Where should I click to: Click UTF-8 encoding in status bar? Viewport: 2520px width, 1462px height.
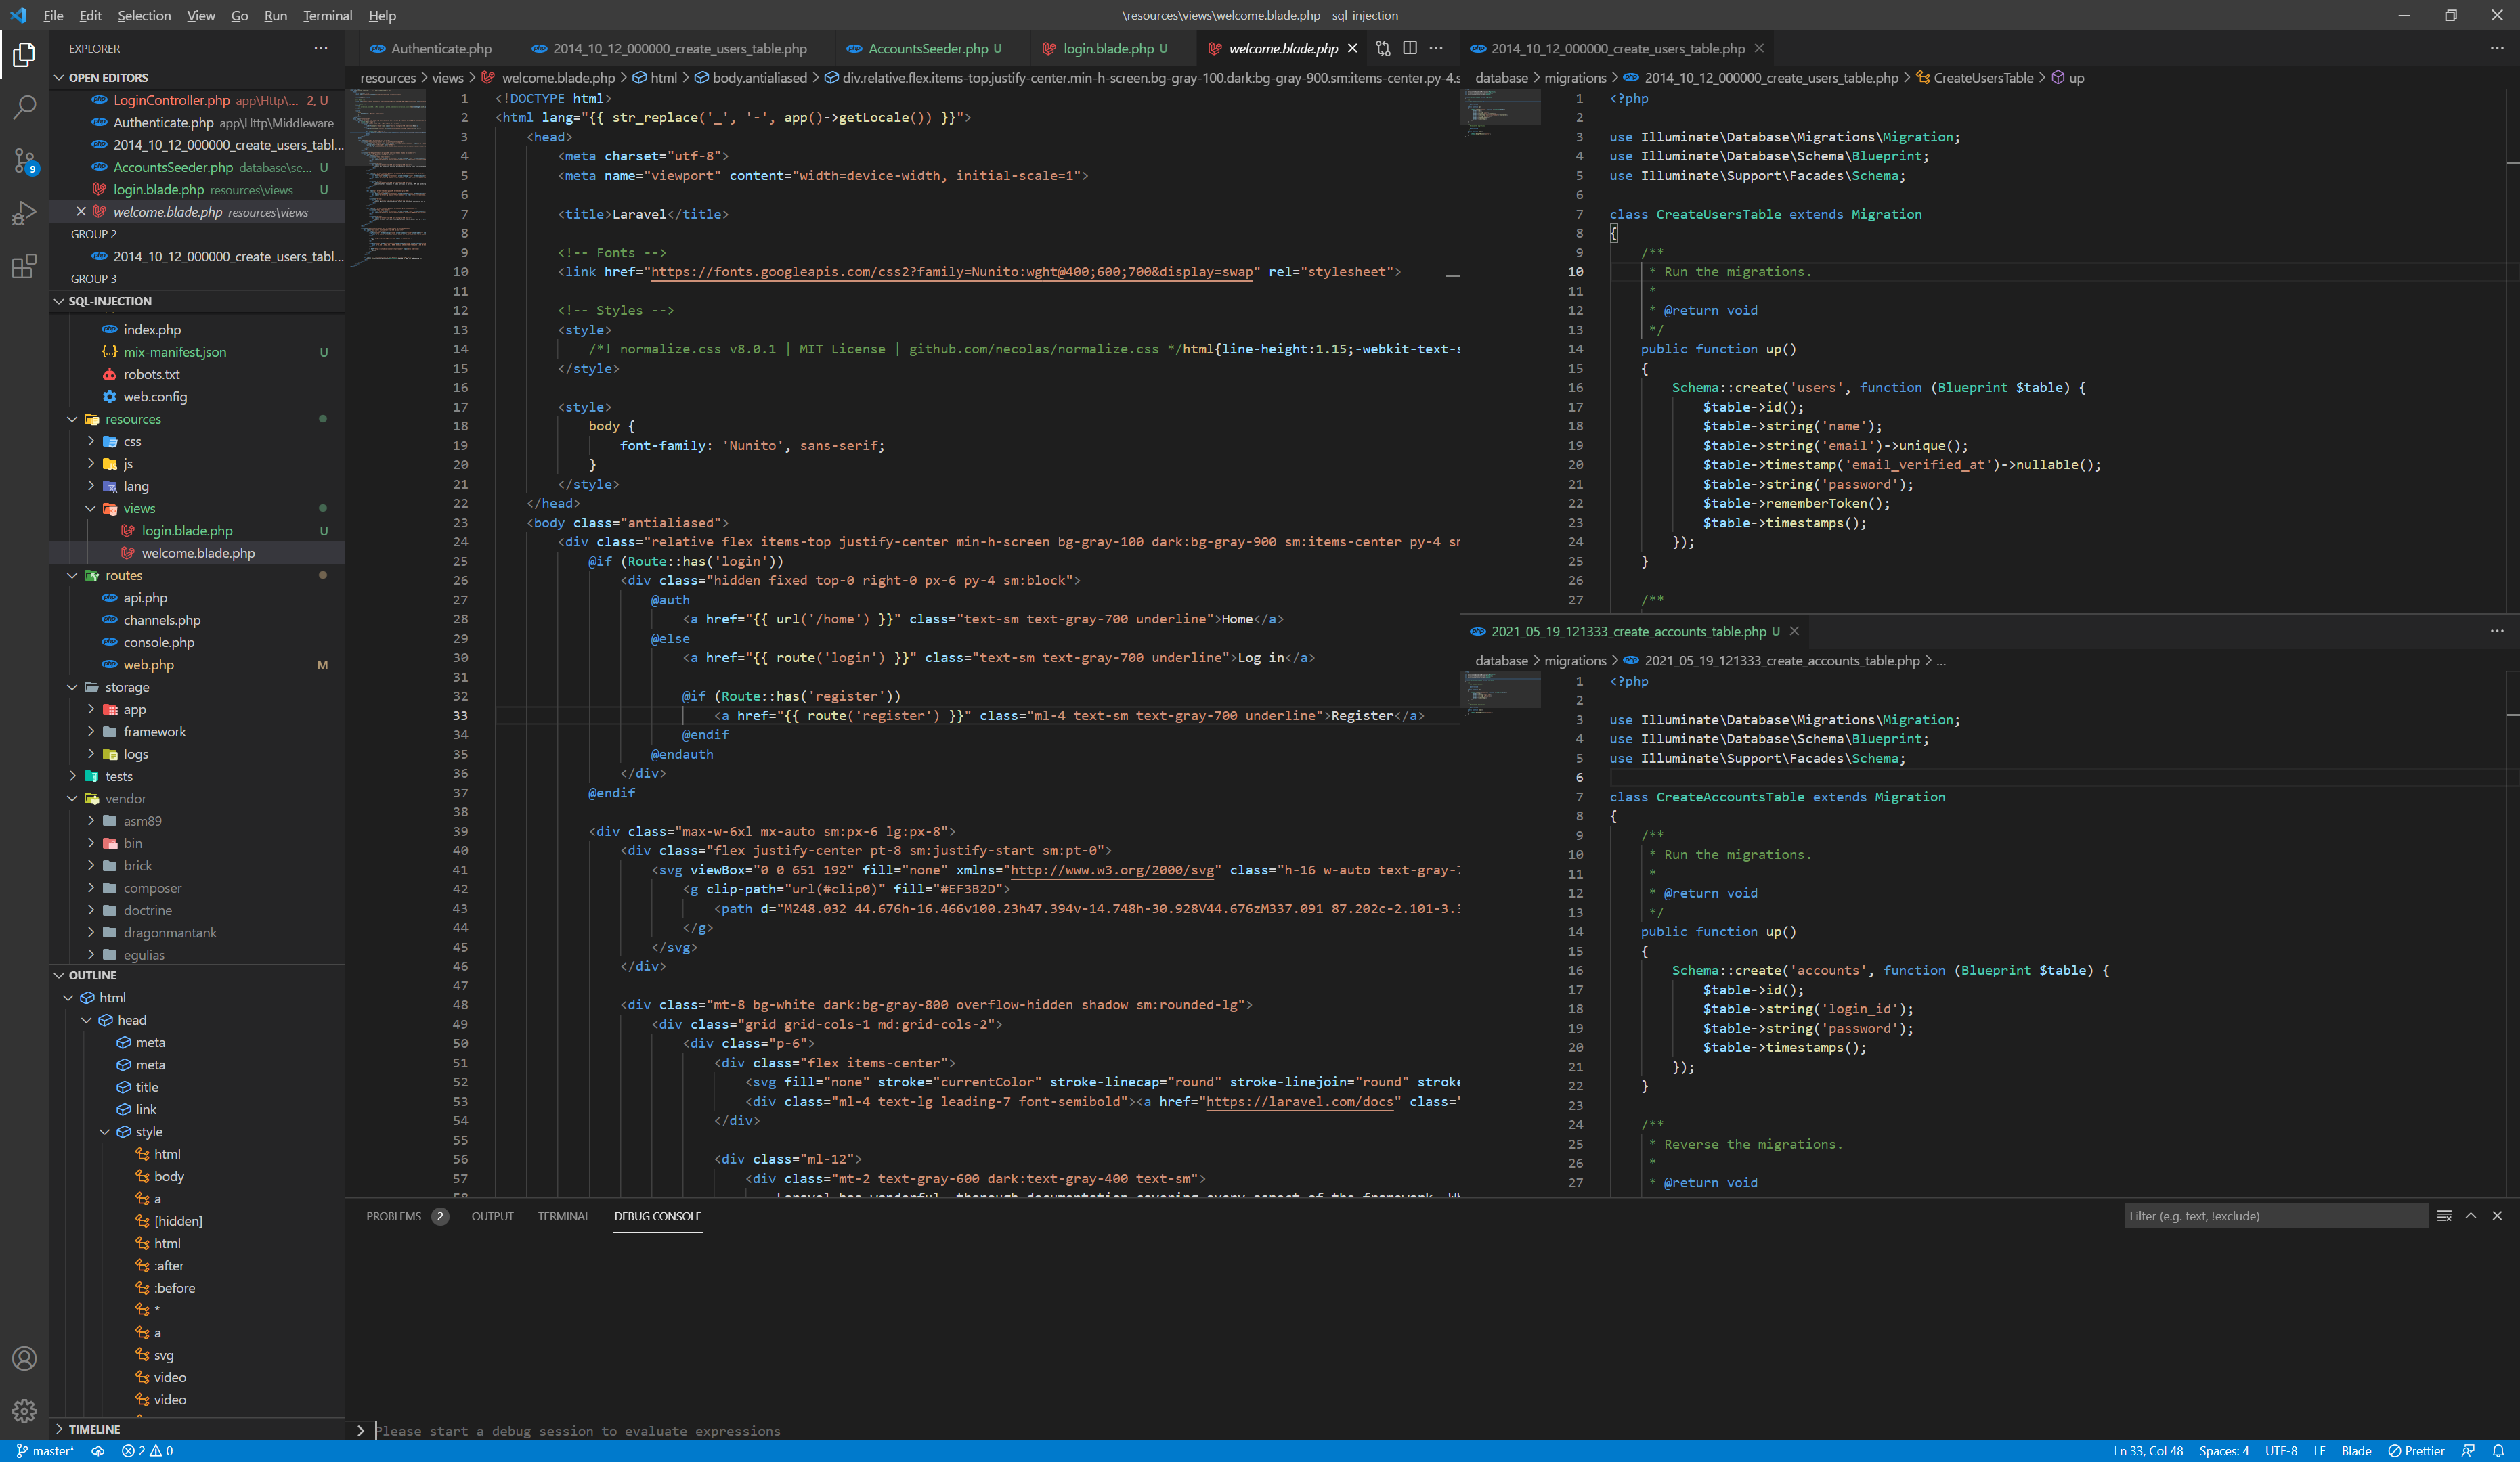click(x=2280, y=1450)
